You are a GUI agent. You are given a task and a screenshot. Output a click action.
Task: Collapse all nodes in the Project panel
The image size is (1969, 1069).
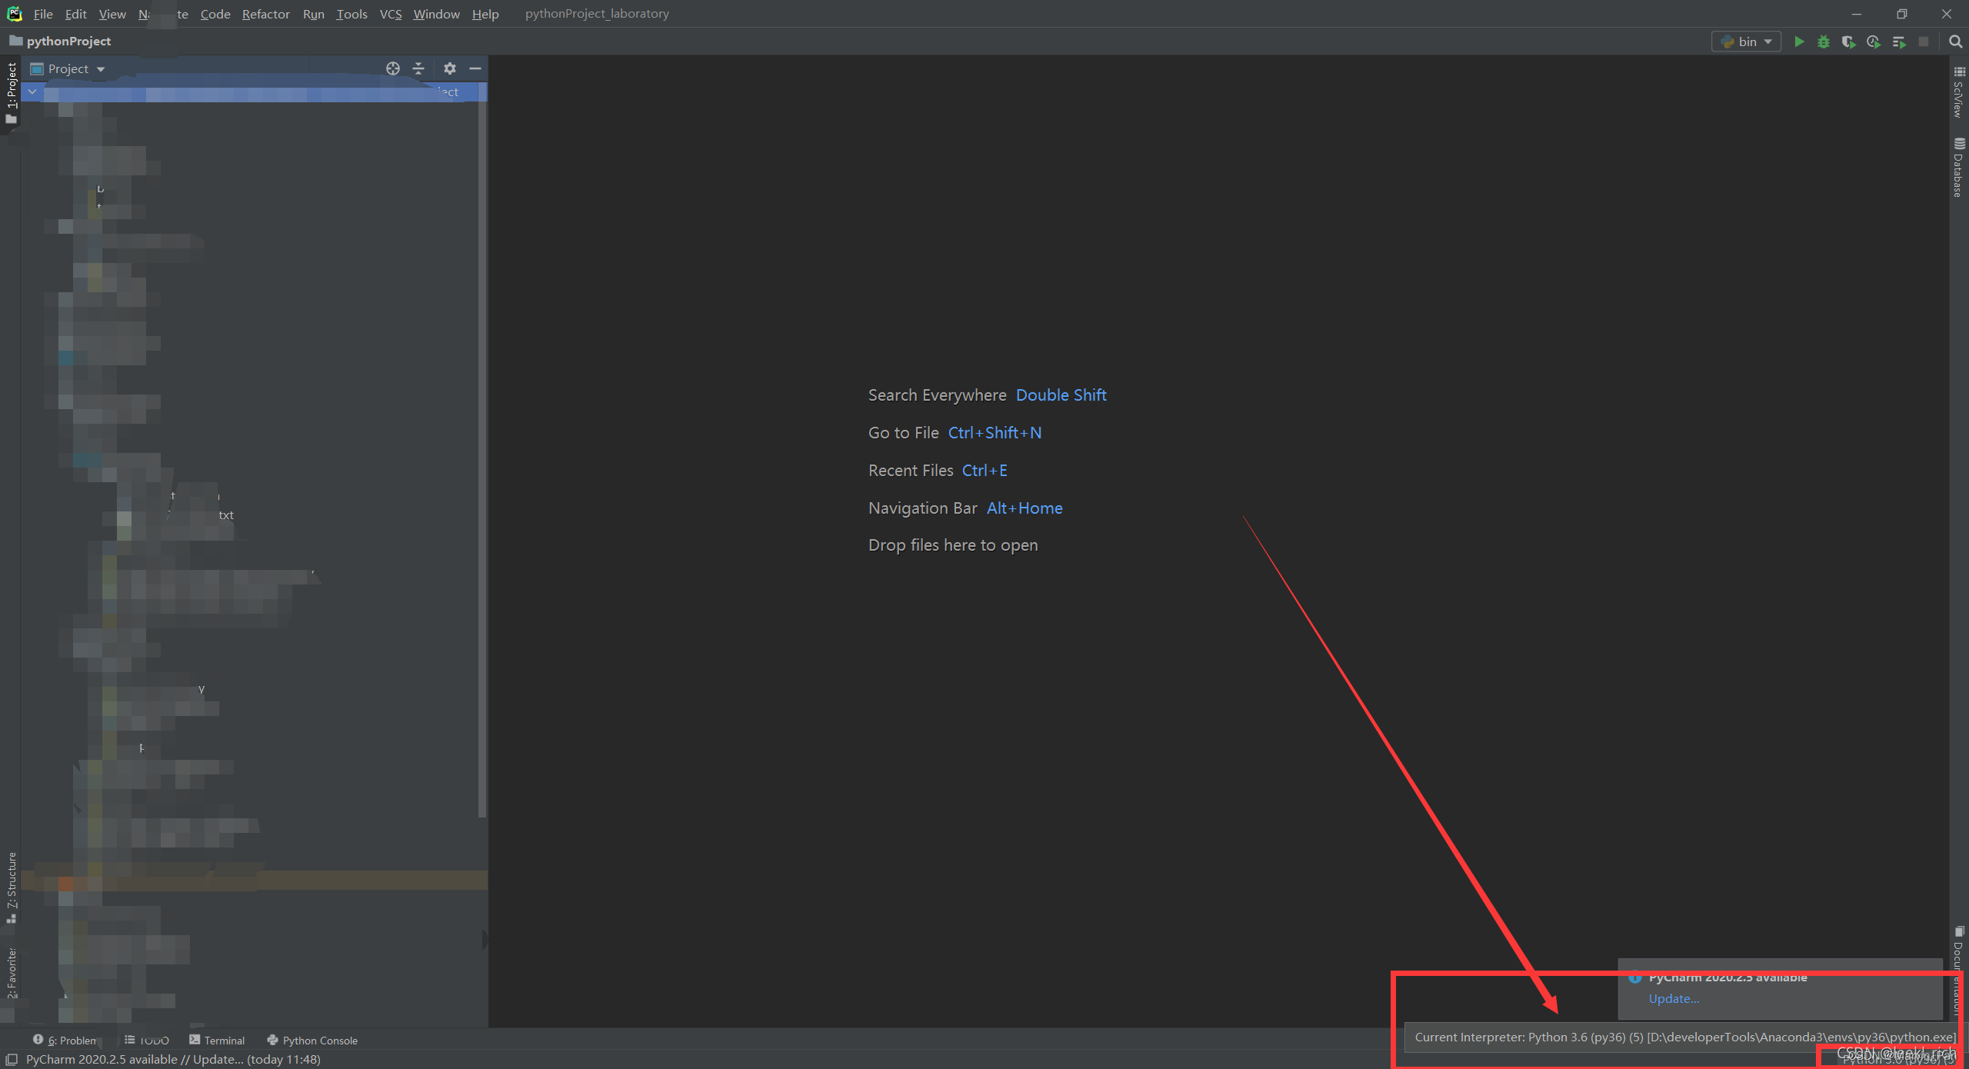click(418, 68)
